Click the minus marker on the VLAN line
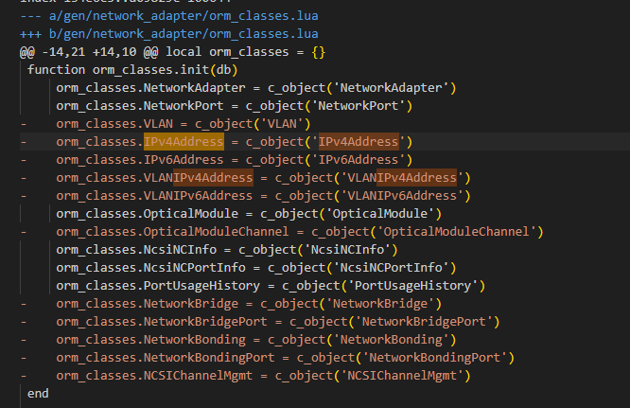 pyautogui.click(x=23, y=124)
